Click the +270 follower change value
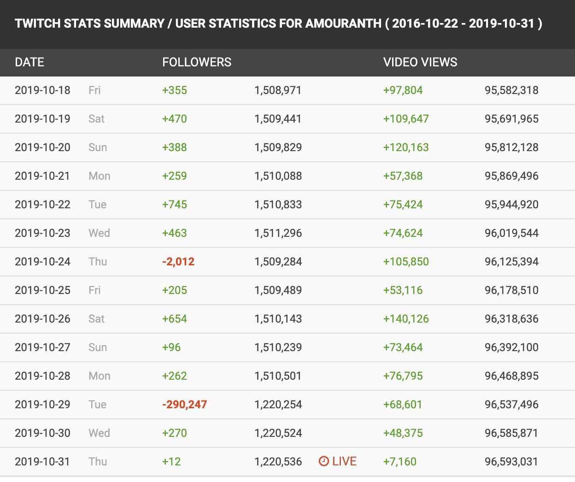Screen dimensions: 575x482 click(175, 433)
